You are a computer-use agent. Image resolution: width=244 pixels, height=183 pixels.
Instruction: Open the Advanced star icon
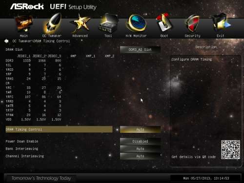80,24
